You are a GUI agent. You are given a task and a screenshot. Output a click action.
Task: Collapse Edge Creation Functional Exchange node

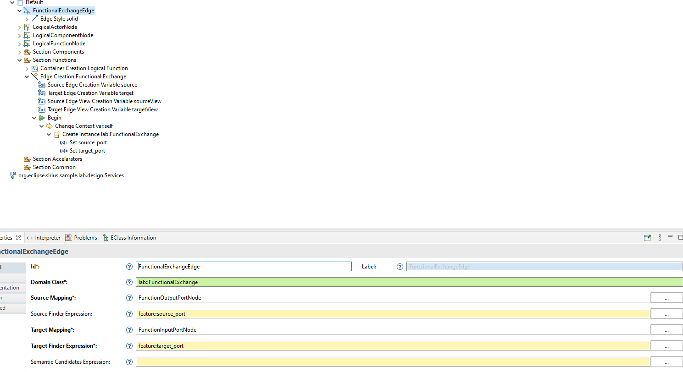pos(27,77)
